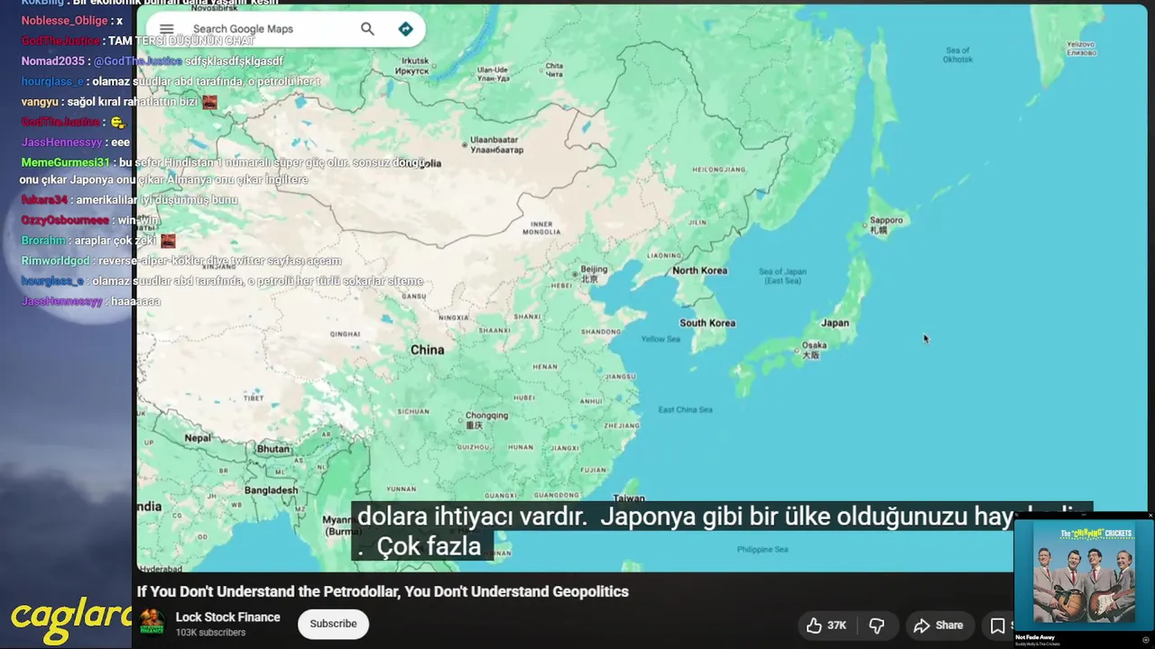Click the Save bookmark icon

pos(998,625)
